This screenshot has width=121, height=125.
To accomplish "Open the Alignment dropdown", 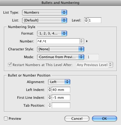I will 59,82.
